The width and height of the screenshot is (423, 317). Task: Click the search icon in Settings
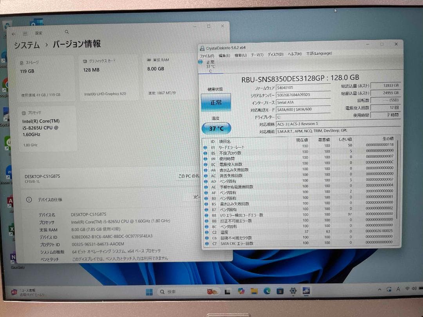[x=67, y=32]
